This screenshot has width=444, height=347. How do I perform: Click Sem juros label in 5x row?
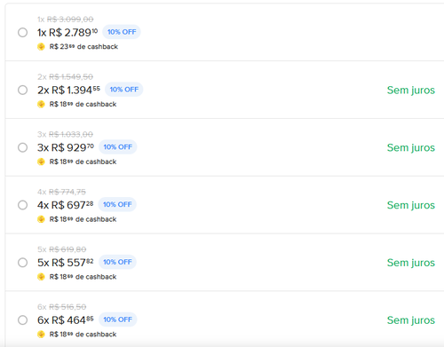[411, 263]
